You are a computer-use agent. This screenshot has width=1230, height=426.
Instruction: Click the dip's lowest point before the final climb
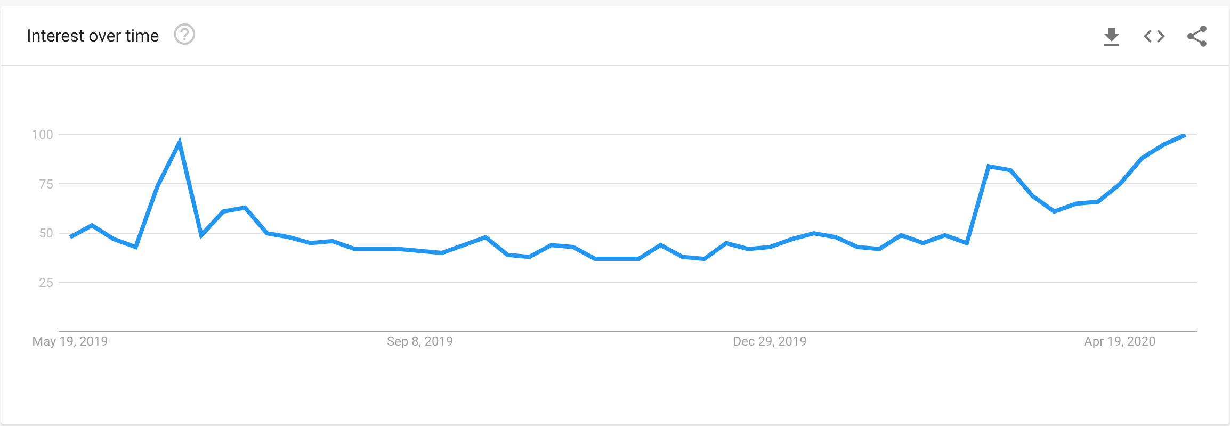tap(1054, 211)
